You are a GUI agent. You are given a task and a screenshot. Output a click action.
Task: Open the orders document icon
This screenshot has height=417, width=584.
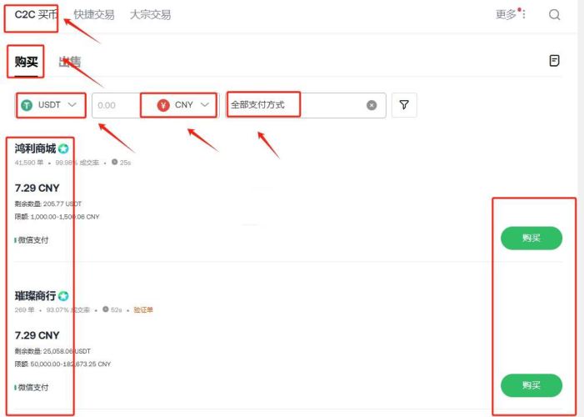(x=555, y=61)
